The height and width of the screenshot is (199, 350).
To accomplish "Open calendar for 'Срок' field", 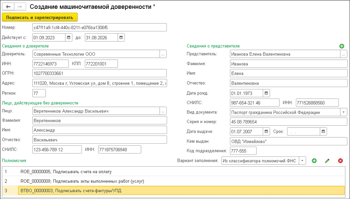I will [x=324, y=132].
